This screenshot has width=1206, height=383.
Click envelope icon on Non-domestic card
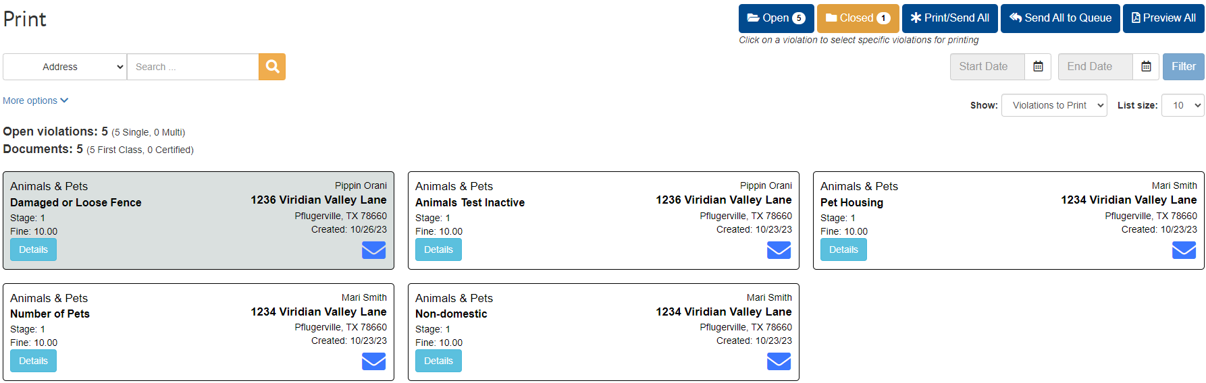click(x=779, y=362)
